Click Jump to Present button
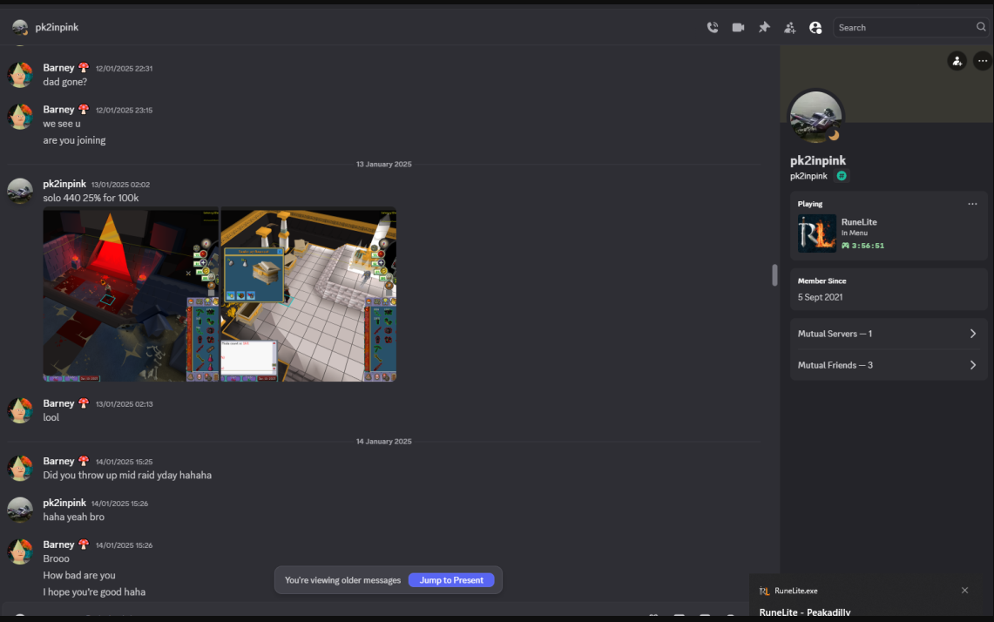Image resolution: width=994 pixels, height=622 pixels. [x=451, y=580]
